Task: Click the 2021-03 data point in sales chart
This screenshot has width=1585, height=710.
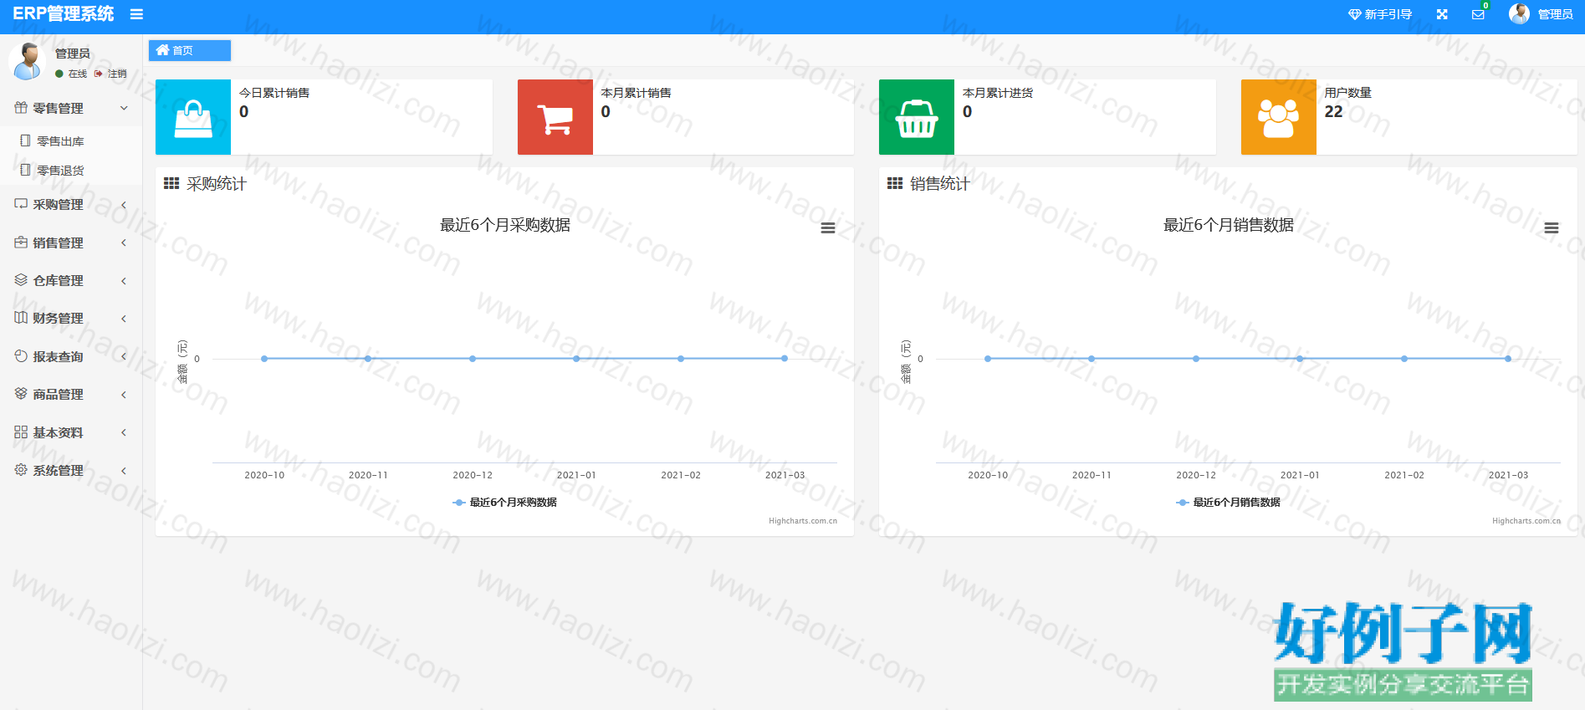Action: pos(1508,359)
